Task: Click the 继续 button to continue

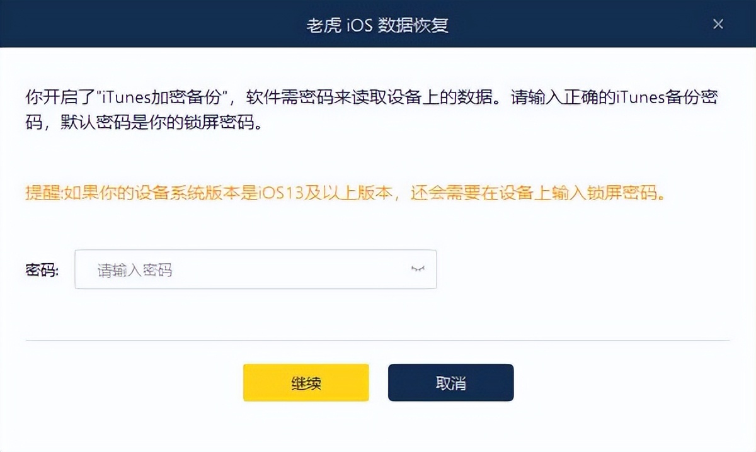Action: (306, 382)
